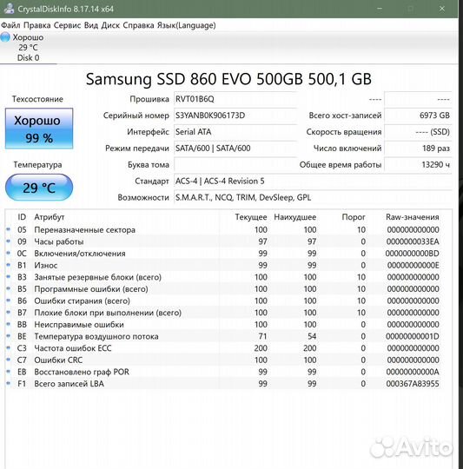This screenshot has height=469, width=463.
Task: Click the ACS-4 | ACS-4 Revision 5 standard field
Action: pyautogui.click(x=313, y=182)
